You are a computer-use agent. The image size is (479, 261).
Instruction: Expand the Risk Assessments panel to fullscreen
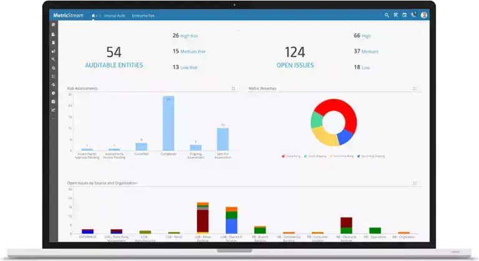coord(233,88)
